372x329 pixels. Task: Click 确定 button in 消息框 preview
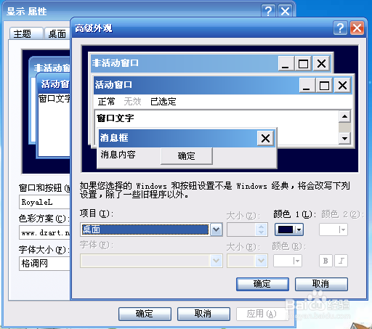coord(187,156)
